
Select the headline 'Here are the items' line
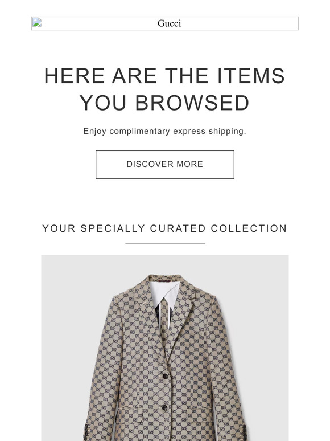pos(164,76)
